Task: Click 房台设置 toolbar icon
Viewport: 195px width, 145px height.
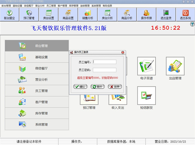Action: pos(48,15)
